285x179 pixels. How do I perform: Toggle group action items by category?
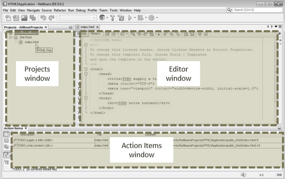[x=6, y=162]
